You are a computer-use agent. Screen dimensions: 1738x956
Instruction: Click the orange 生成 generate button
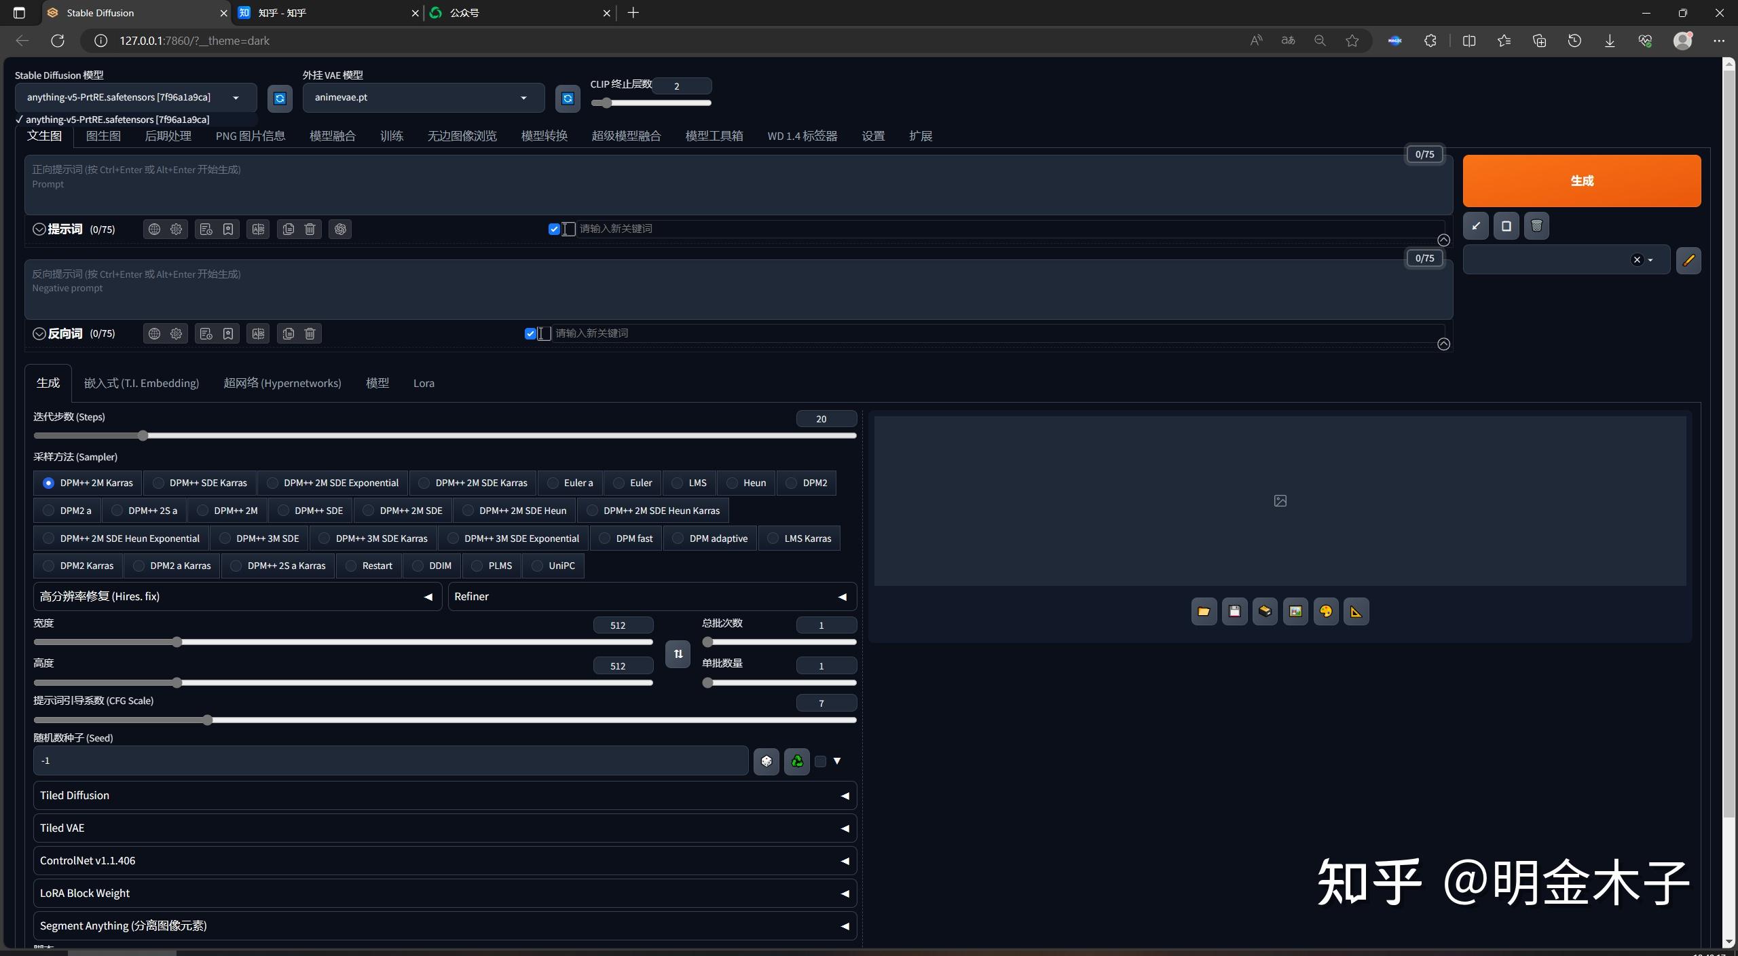tap(1580, 181)
